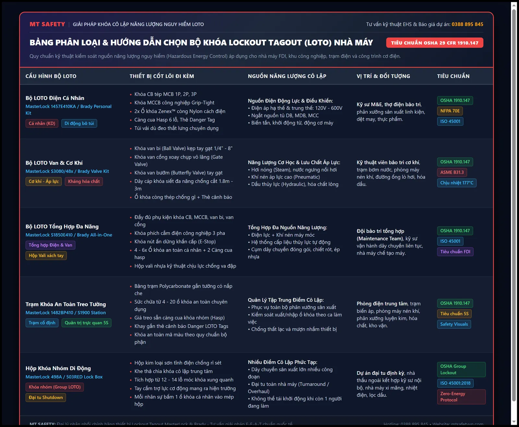The width and height of the screenshot is (519, 427).
Task: Click the MT SAFETY brand logo text
Action: coord(47,24)
